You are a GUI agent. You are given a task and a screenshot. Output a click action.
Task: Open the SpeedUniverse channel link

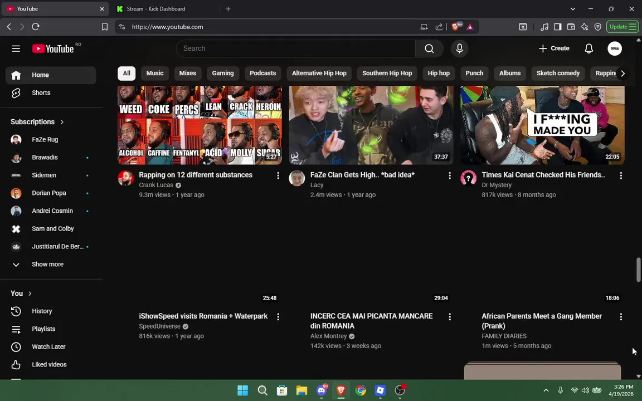coord(160,326)
